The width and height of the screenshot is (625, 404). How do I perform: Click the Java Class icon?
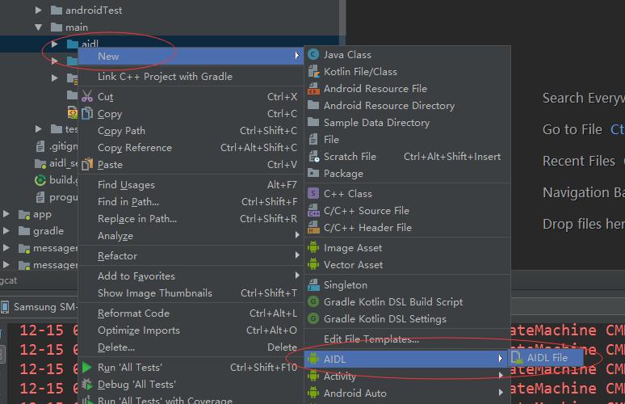click(313, 55)
